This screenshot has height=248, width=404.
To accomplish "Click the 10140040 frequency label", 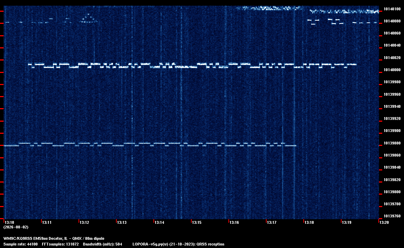I will tap(392, 45).
